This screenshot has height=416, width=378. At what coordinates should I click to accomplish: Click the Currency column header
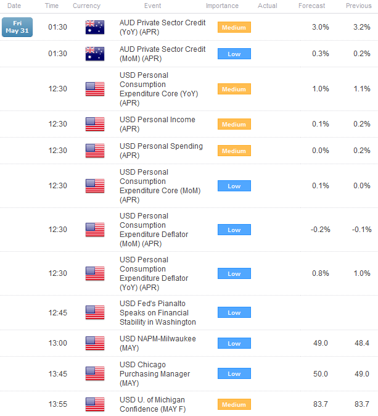pyautogui.click(x=86, y=6)
